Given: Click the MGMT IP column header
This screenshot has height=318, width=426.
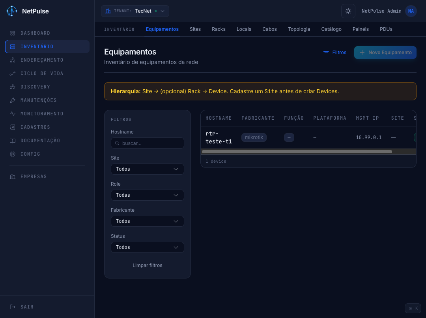Looking at the screenshot, I should click(x=367, y=118).
